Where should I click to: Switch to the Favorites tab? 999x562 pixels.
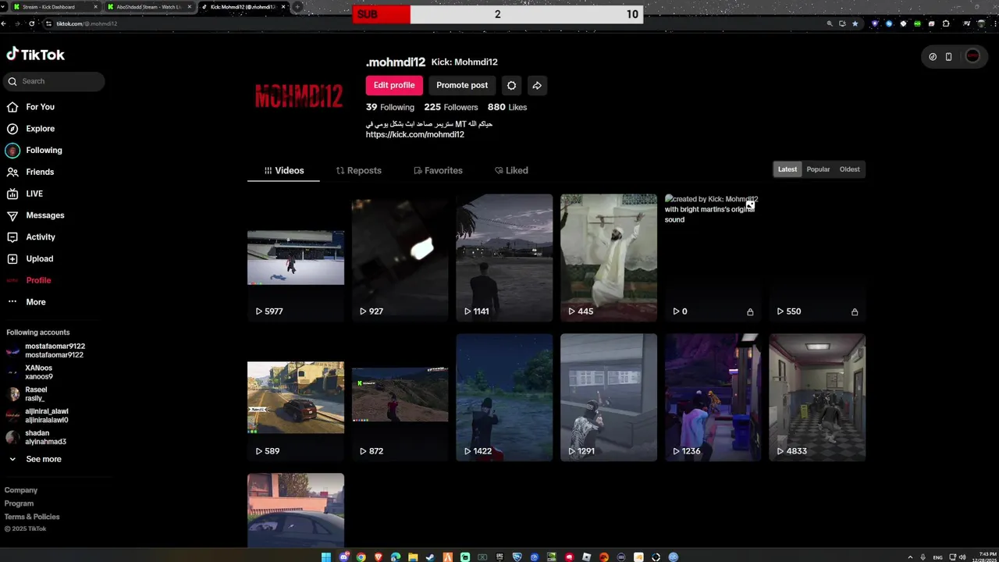tap(438, 170)
